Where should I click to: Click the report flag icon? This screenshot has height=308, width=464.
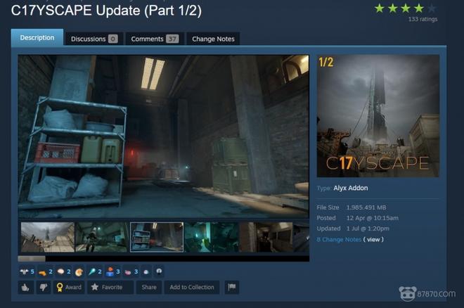(232, 288)
